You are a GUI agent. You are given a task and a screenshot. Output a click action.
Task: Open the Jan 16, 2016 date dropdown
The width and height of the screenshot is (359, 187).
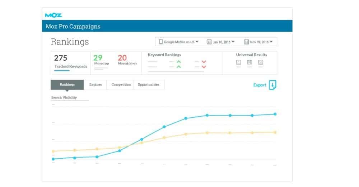tap(220, 42)
